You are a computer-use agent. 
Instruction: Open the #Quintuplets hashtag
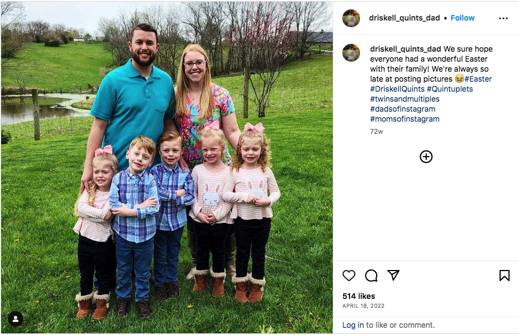450,89
